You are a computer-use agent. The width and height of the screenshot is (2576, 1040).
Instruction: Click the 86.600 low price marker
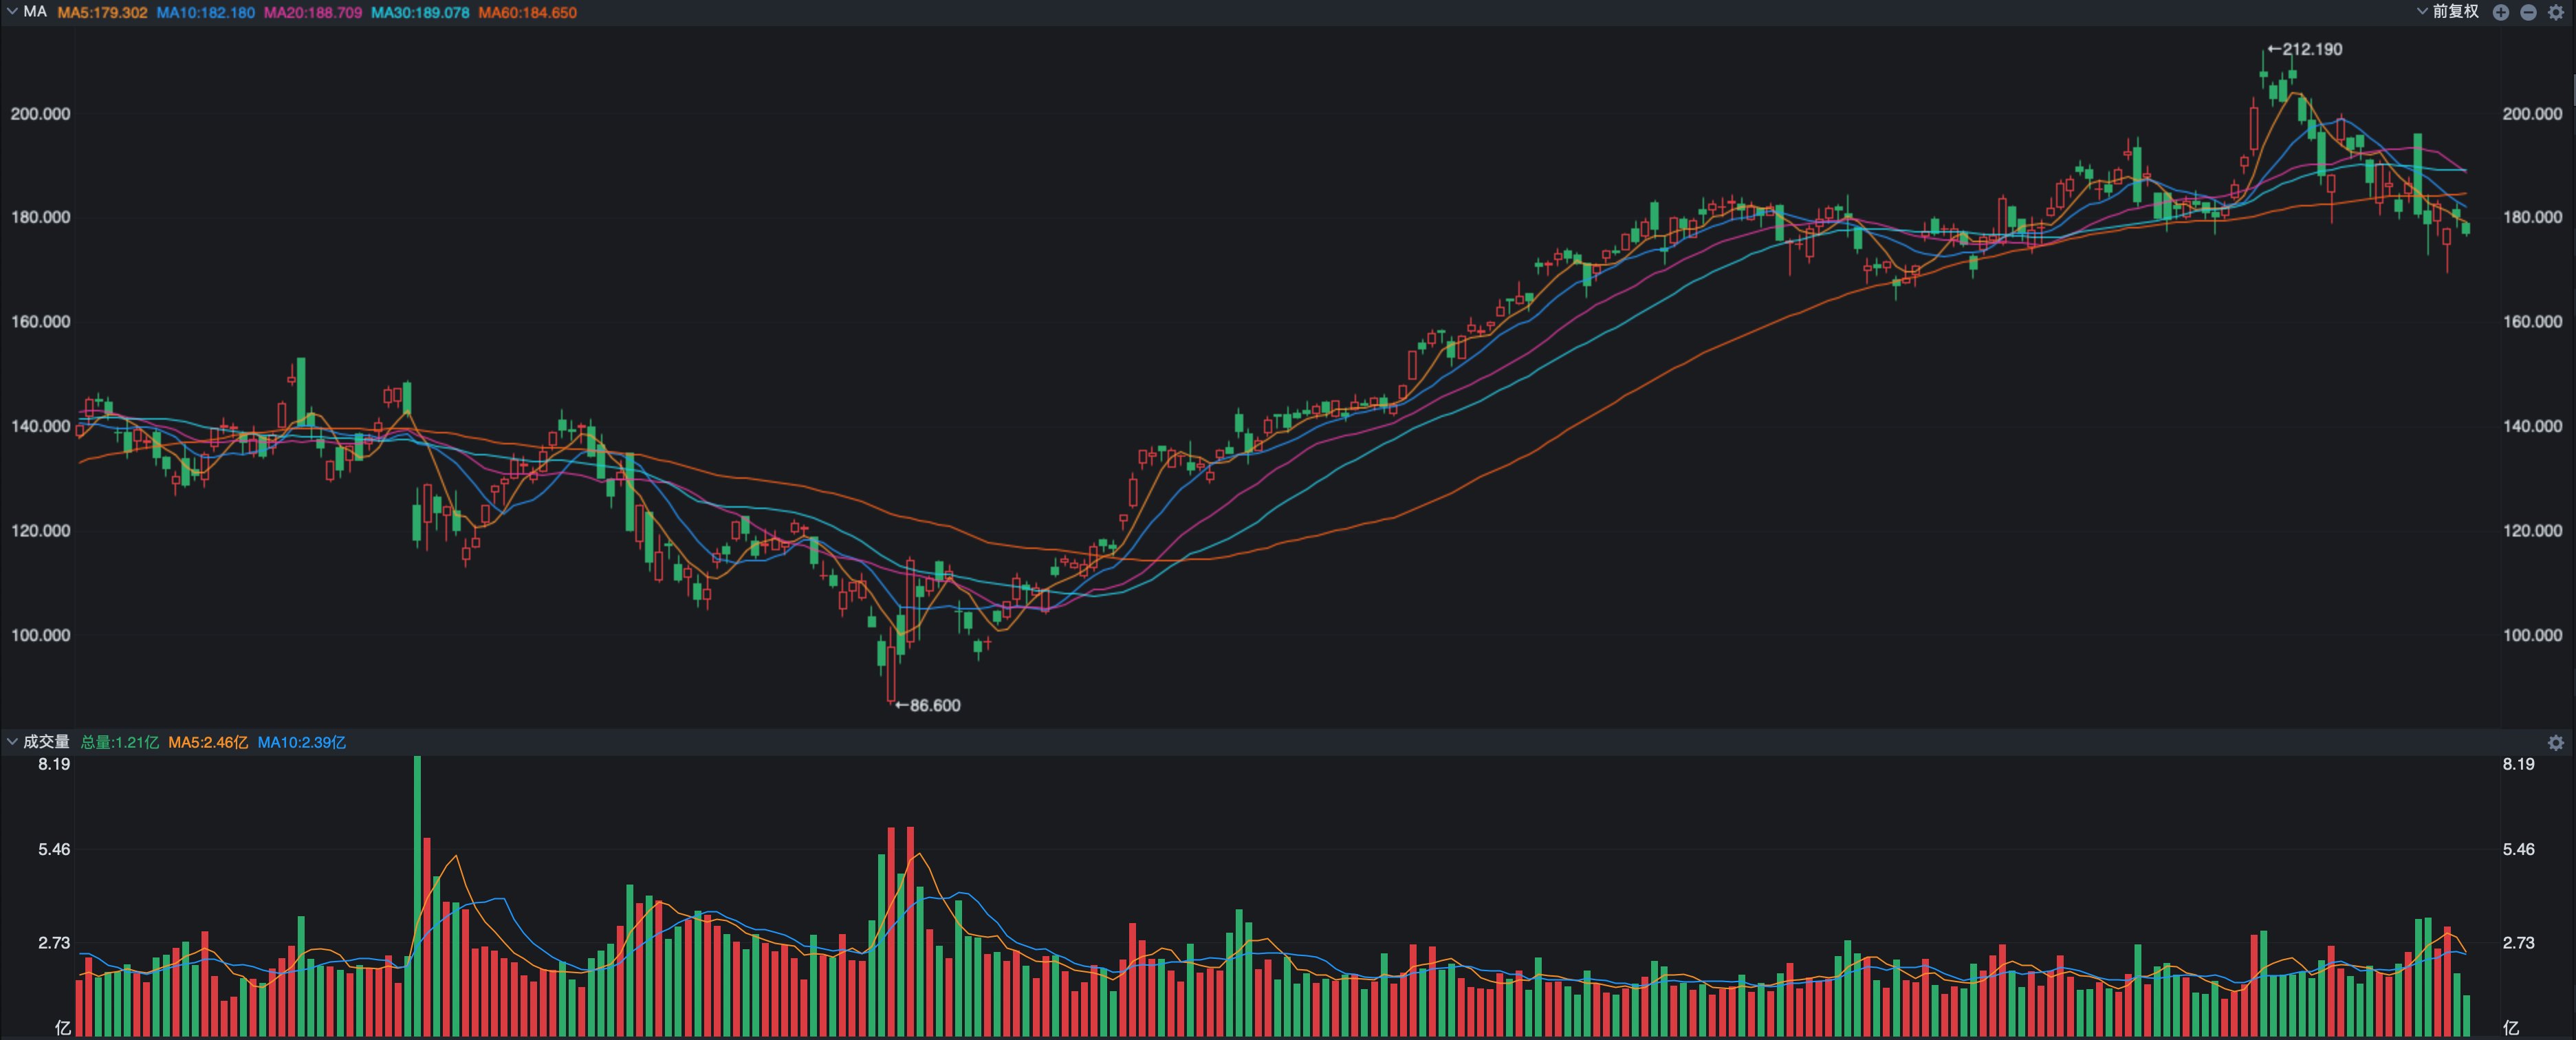coord(928,705)
